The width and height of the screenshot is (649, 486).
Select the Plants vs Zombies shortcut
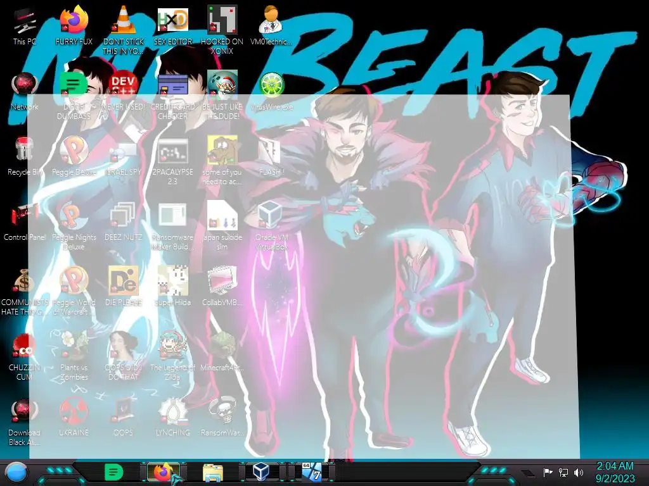74,356
